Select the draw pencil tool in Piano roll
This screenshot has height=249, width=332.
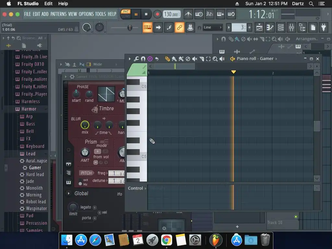click(167, 59)
